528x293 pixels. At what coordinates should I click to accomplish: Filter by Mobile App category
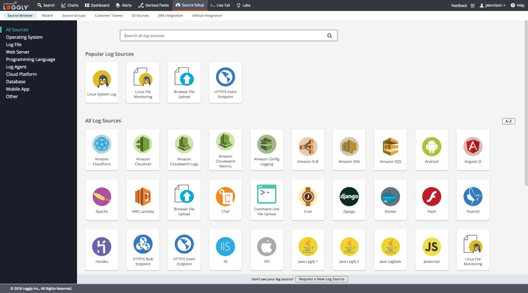[x=18, y=89]
